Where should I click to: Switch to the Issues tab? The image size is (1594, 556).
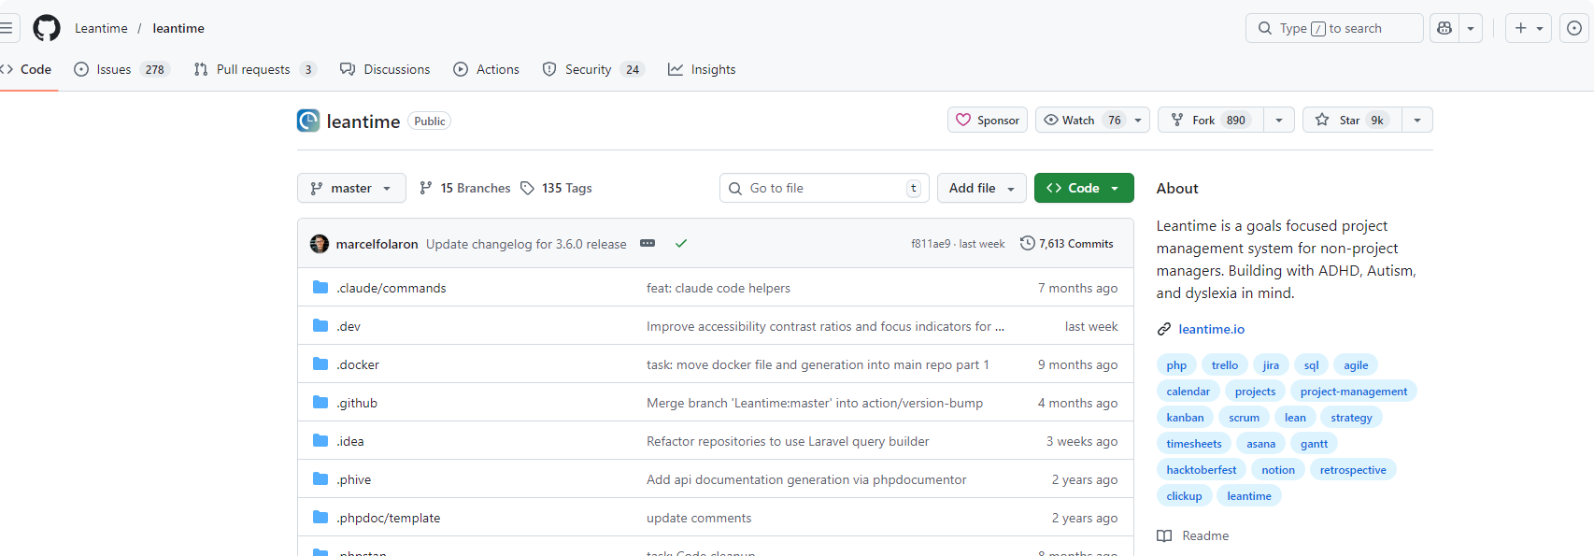[x=121, y=69]
